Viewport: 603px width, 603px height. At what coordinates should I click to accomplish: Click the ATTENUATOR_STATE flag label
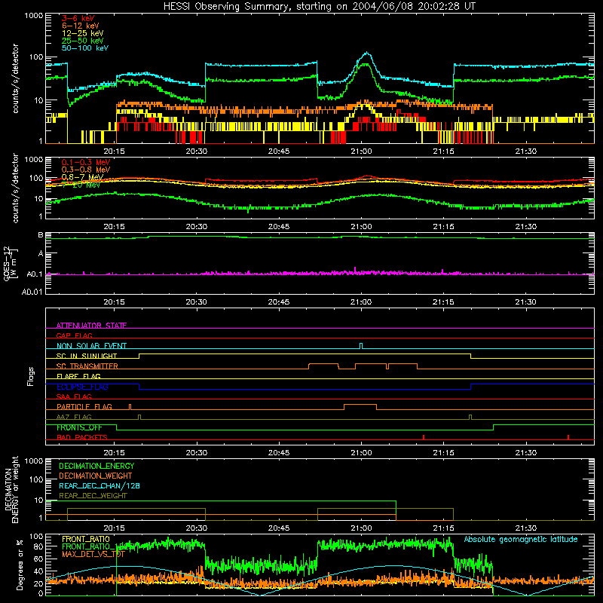tap(91, 326)
